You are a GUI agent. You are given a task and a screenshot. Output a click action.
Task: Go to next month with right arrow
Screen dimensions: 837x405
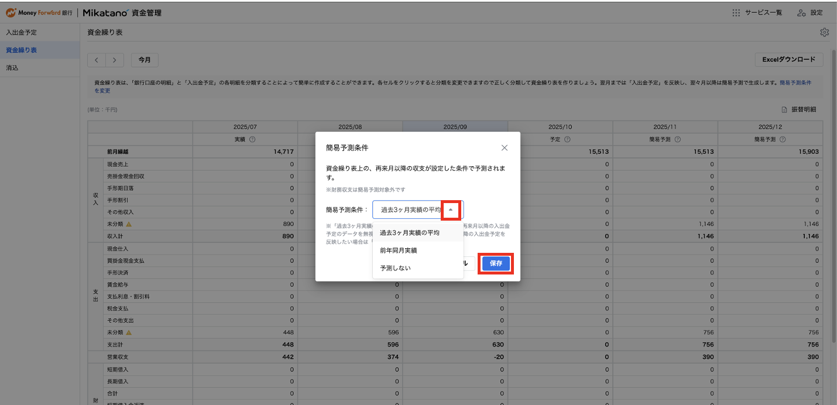pos(115,60)
